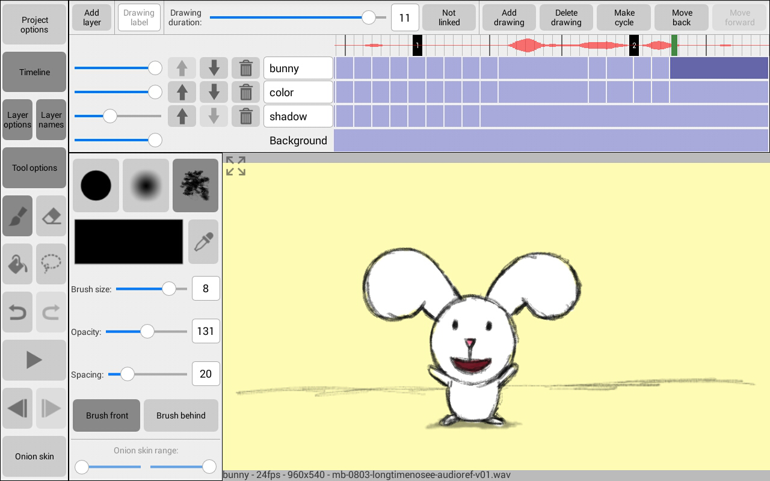This screenshot has width=770, height=481.
Task: Delete the bunny layer with trash icon
Action: click(245, 69)
